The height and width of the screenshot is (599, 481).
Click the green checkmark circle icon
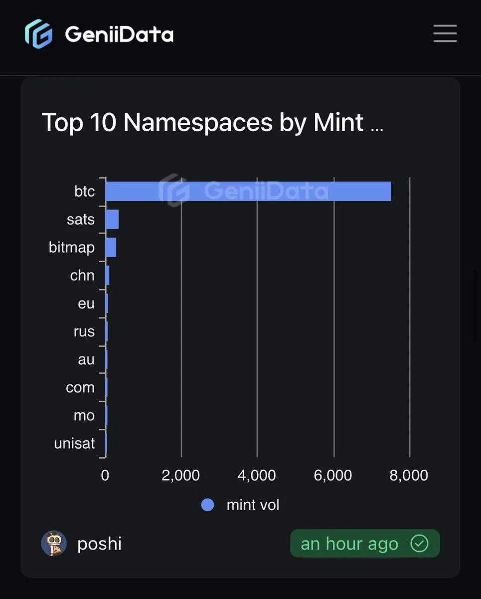(419, 544)
